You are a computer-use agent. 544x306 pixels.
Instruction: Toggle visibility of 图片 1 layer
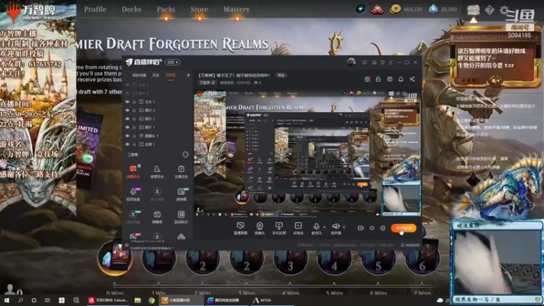click(127, 127)
